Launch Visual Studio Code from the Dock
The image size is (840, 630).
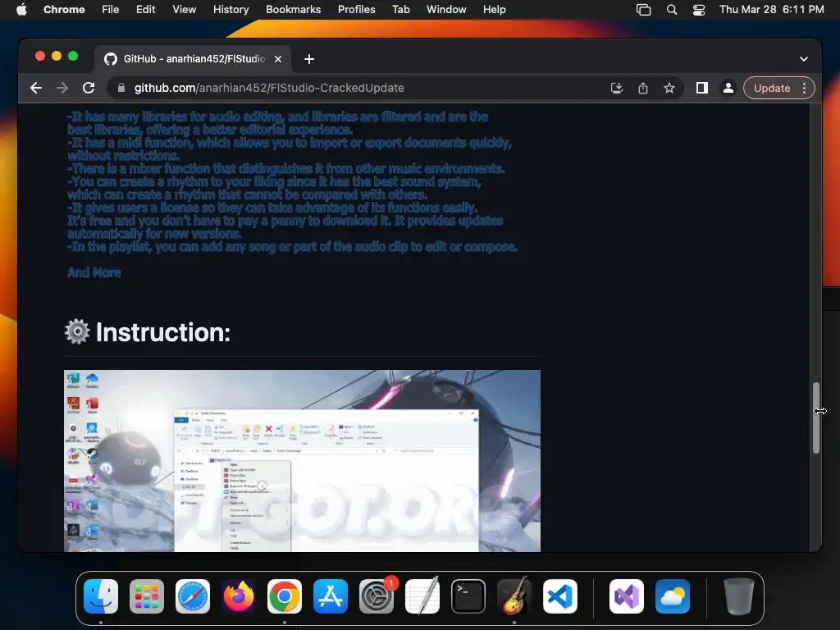[x=559, y=596]
